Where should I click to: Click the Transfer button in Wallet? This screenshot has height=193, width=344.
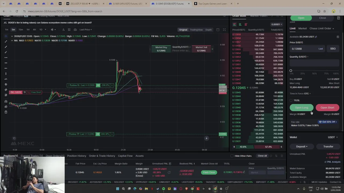[328, 147]
